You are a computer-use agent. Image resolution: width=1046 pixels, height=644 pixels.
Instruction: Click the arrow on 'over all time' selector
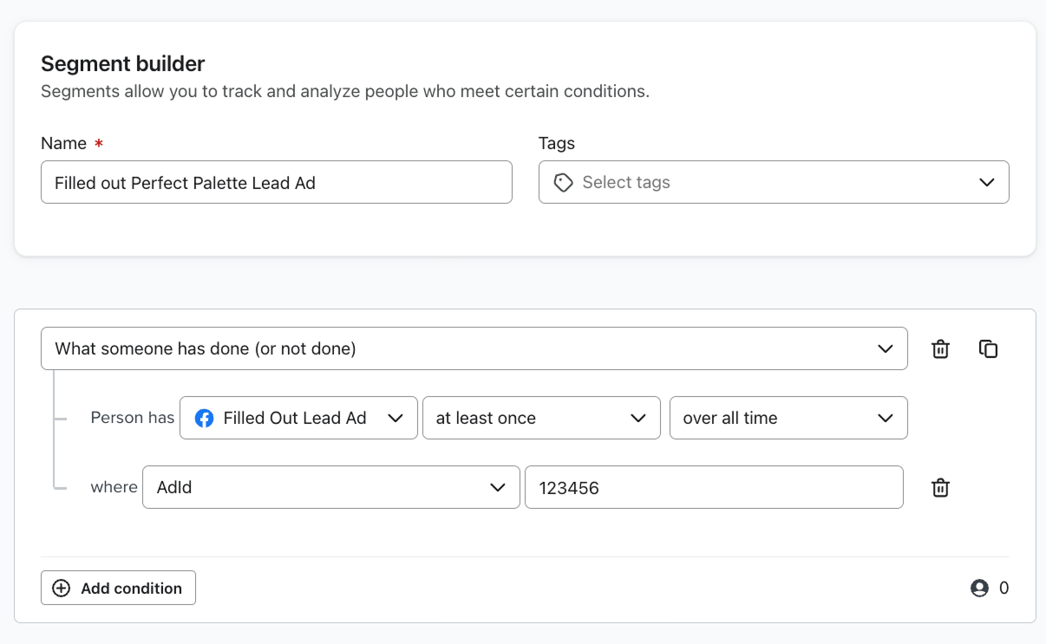click(x=885, y=419)
